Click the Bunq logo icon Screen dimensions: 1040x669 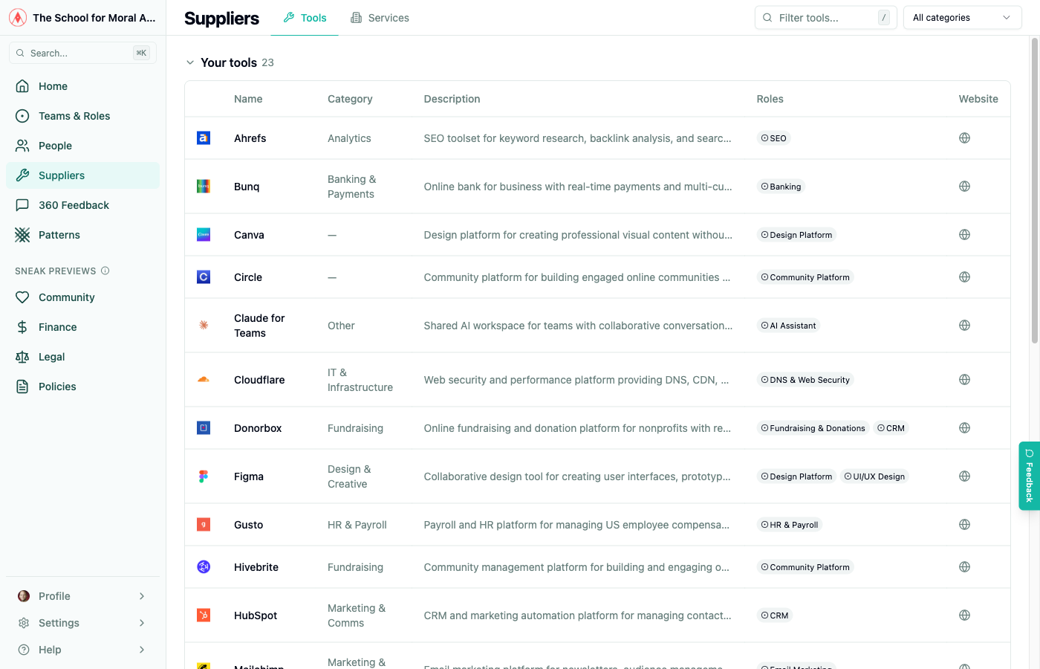pos(204,187)
